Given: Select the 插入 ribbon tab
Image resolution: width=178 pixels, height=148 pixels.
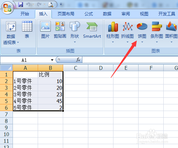Looking at the screenshot, I should [43, 14].
